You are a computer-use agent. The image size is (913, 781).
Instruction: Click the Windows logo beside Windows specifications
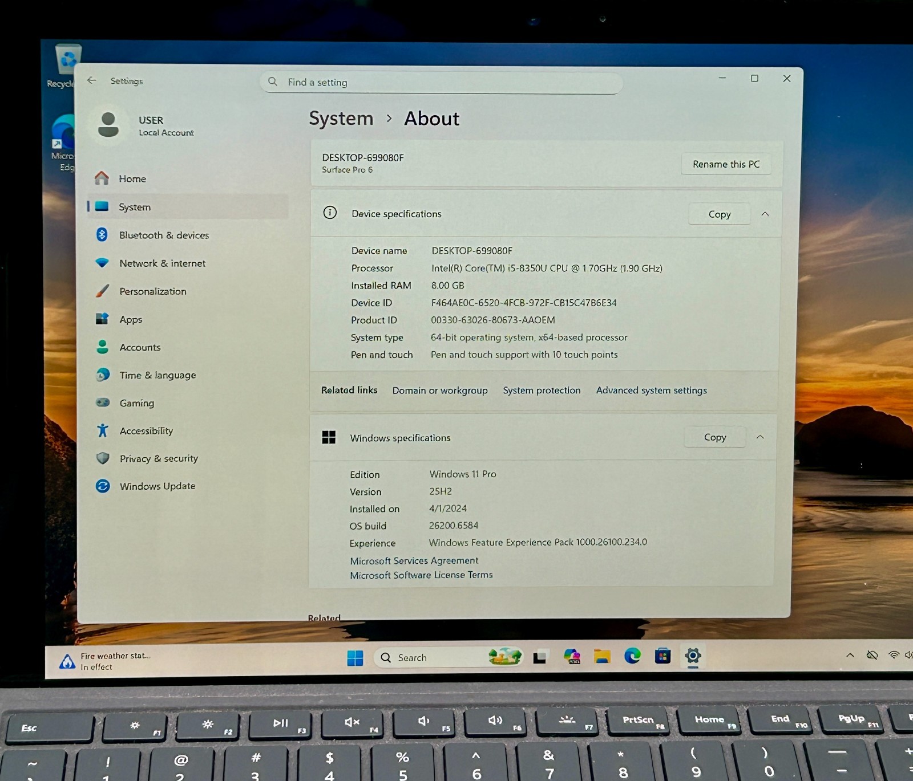pyautogui.click(x=329, y=437)
